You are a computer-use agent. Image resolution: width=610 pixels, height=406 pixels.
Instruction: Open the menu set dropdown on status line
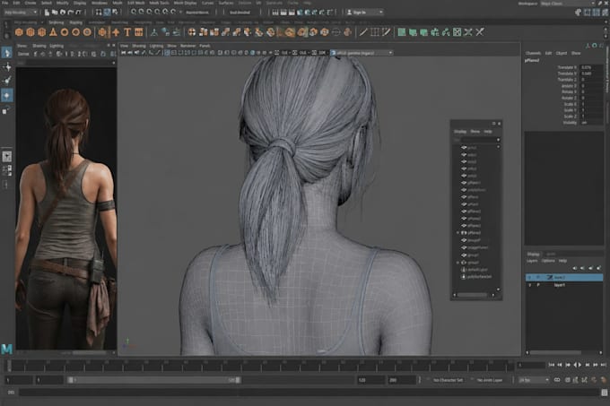click(x=21, y=12)
